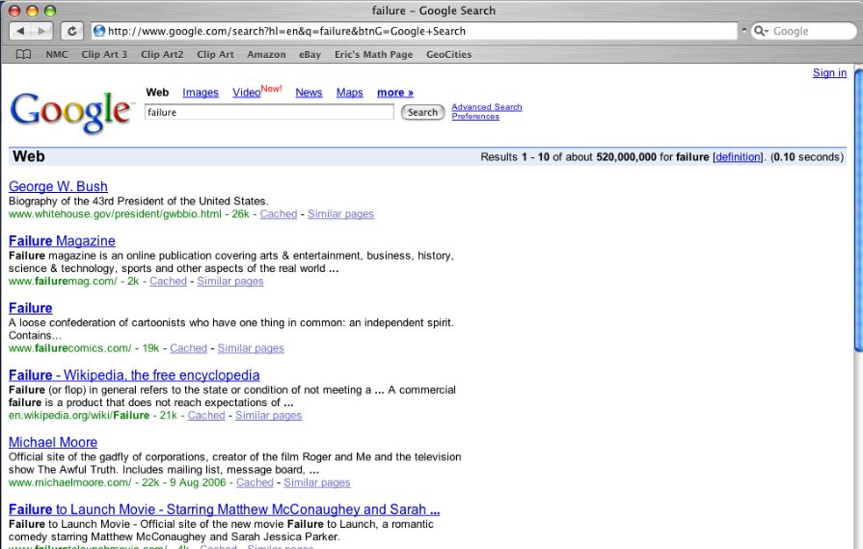The width and height of the screenshot is (863, 549).
Task: Open Similar pages for failuremag.com result
Action: pyautogui.click(x=230, y=281)
